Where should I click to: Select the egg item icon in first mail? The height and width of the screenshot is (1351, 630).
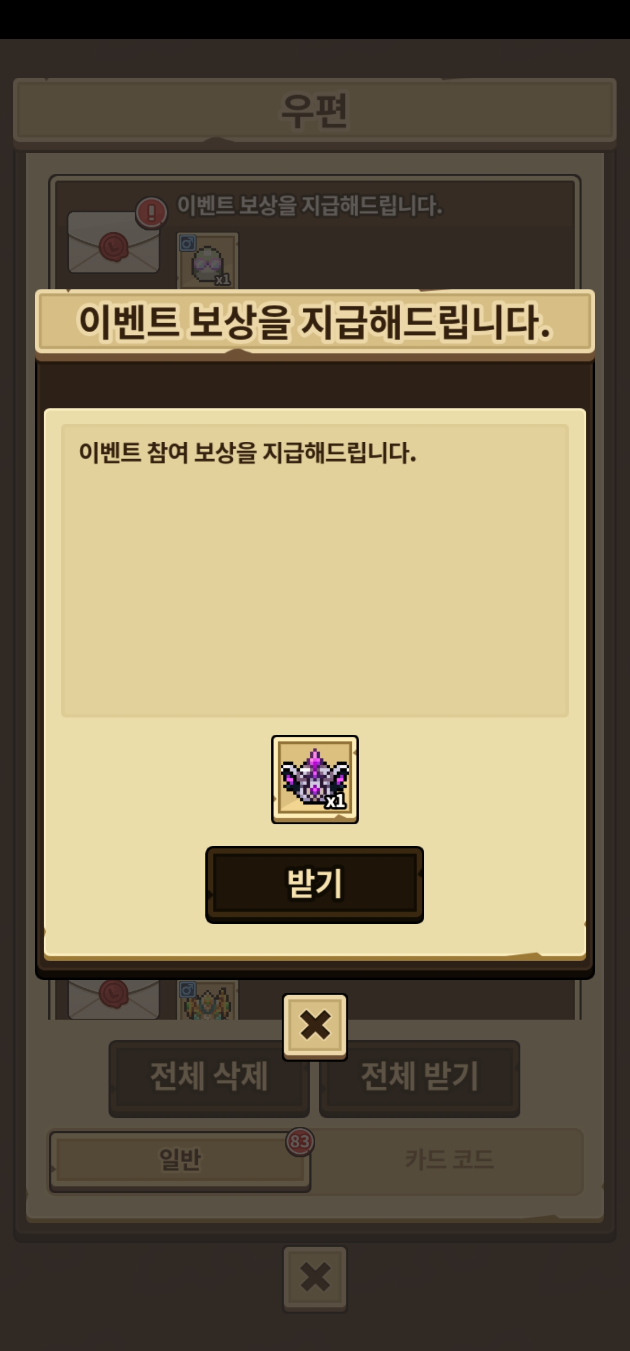(208, 260)
